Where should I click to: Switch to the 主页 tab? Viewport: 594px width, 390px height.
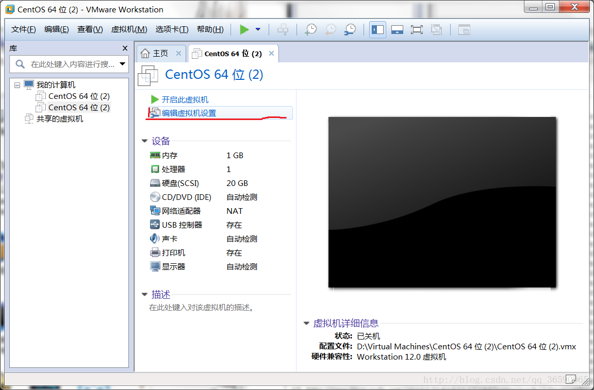[x=160, y=54]
